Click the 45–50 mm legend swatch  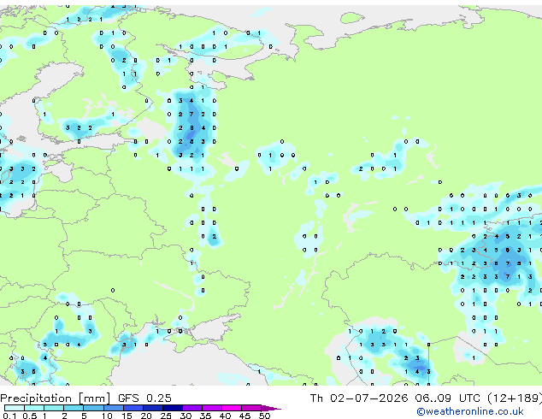click(251, 408)
